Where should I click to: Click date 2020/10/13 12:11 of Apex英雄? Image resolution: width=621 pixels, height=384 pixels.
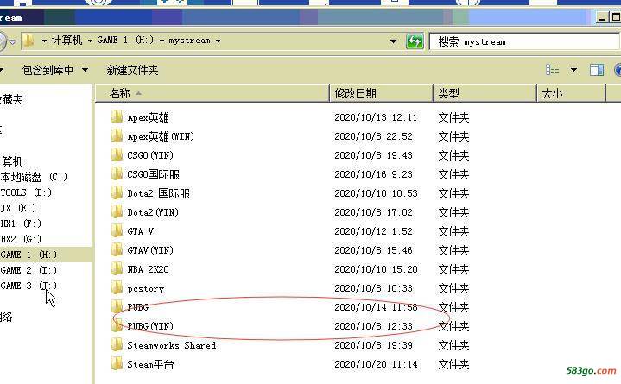tap(376, 117)
